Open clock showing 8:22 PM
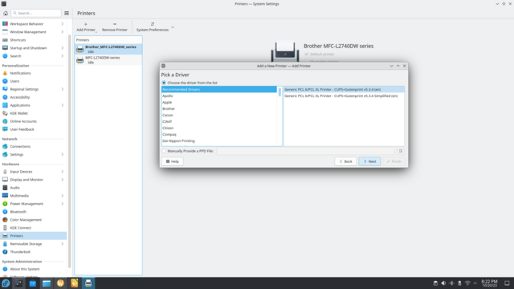The height and width of the screenshot is (289, 514). pos(489,283)
